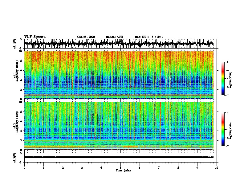Image resolution: width=244 pixels, height=188 pixels.
Task: Click the "ch.2 Frequency (kHz)" axis label
Action: [x=15, y=122]
